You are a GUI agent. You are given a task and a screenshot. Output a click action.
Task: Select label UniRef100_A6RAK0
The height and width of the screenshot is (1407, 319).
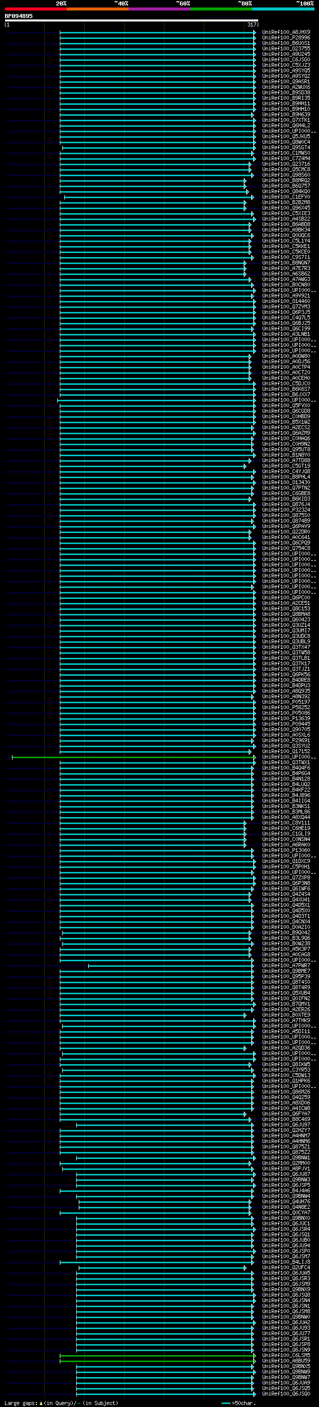[x=286, y=845]
